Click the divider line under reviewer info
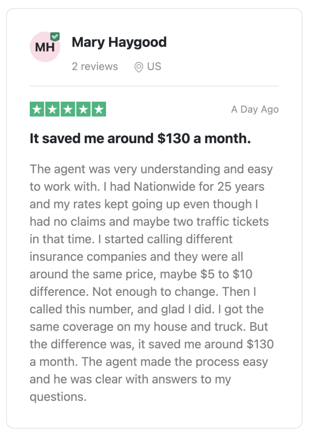309x434 pixels. pos(154,86)
